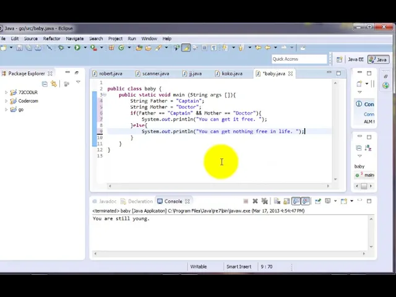Open the Run button dropdown arrow
The image size is (396, 297).
(x=85, y=48)
